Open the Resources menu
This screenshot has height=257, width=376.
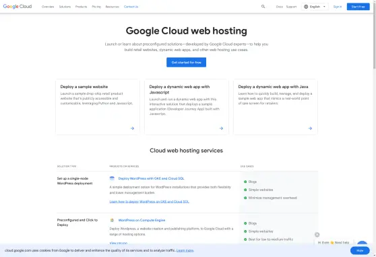[x=113, y=7]
